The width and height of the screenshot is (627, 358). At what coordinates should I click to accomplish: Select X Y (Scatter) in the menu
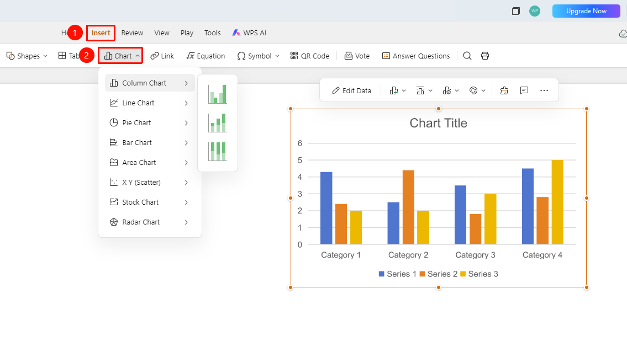pyautogui.click(x=150, y=183)
